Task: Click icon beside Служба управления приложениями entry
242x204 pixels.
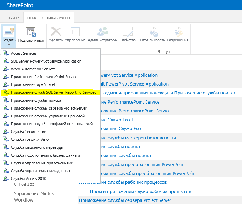Action: (6, 163)
